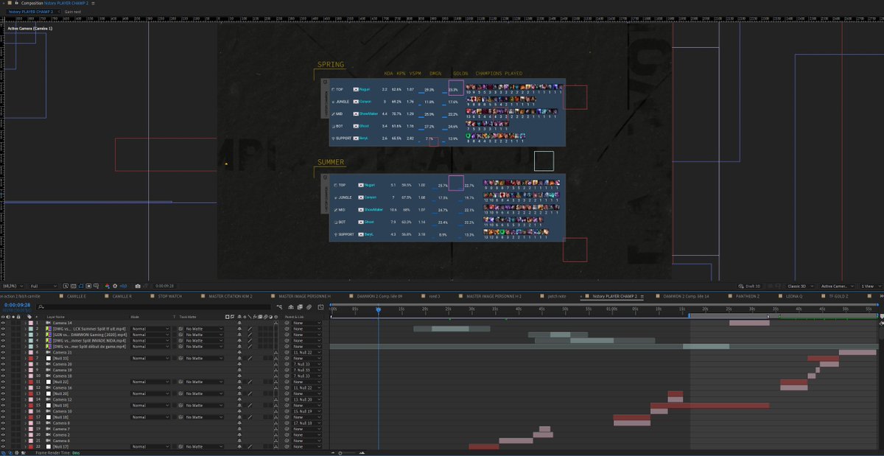Switch to CAMILLE E timeline tab

tap(77, 295)
